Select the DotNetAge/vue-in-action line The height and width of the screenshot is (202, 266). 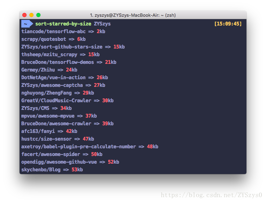point(65,77)
